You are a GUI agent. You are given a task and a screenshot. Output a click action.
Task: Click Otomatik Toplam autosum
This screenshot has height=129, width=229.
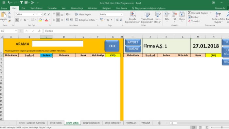click(198, 13)
